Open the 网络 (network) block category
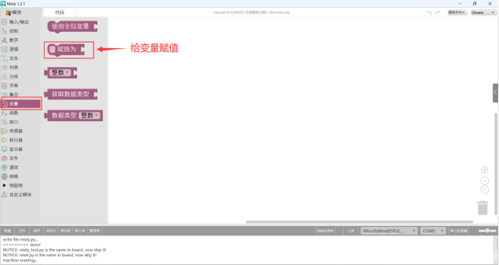 tap(14, 176)
